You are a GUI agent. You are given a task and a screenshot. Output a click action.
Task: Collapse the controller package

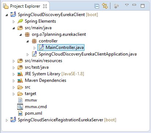click(x=27, y=41)
